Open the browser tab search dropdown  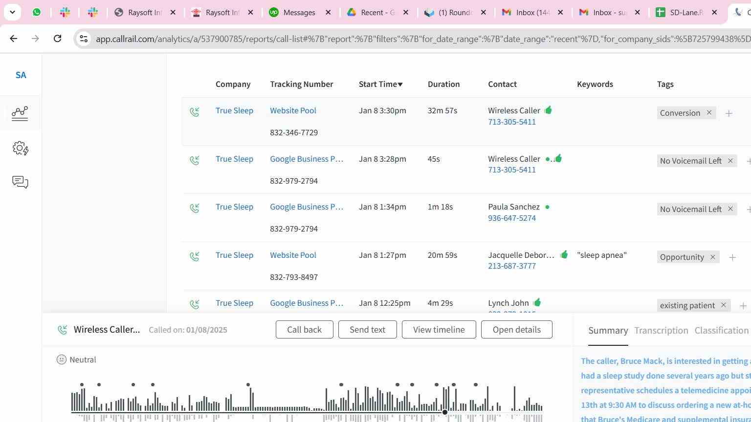[12, 12]
